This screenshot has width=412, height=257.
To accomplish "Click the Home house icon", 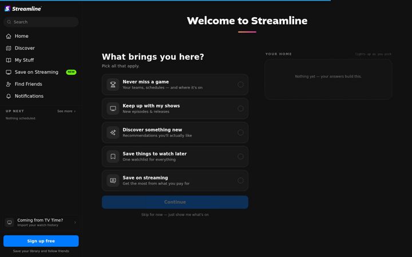I will click(x=9, y=36).
